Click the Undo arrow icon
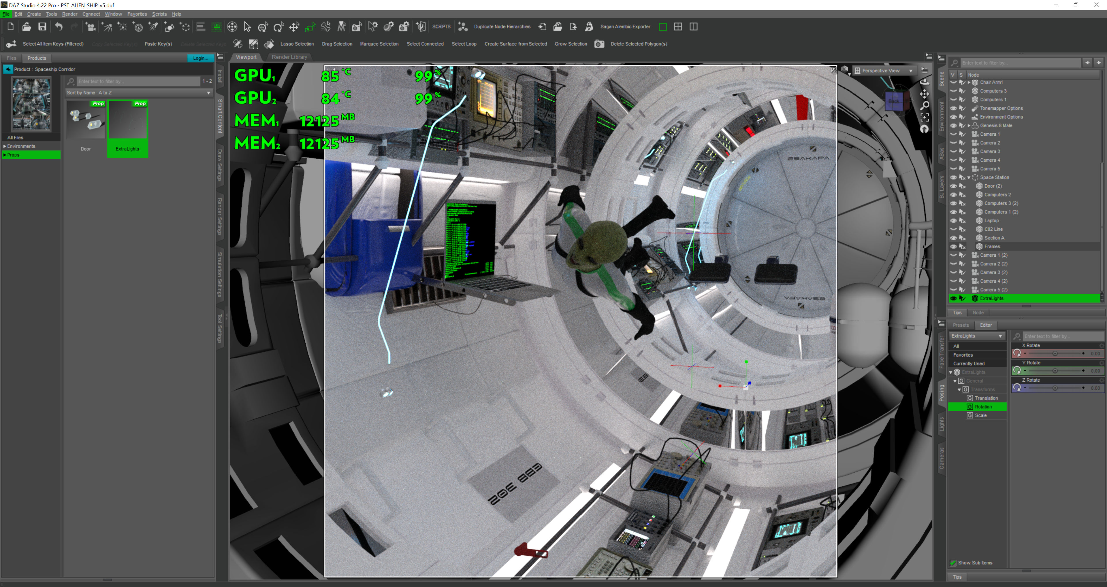Image resolution: width=1107 pixels, height=587 pixels. pos(59,26)
